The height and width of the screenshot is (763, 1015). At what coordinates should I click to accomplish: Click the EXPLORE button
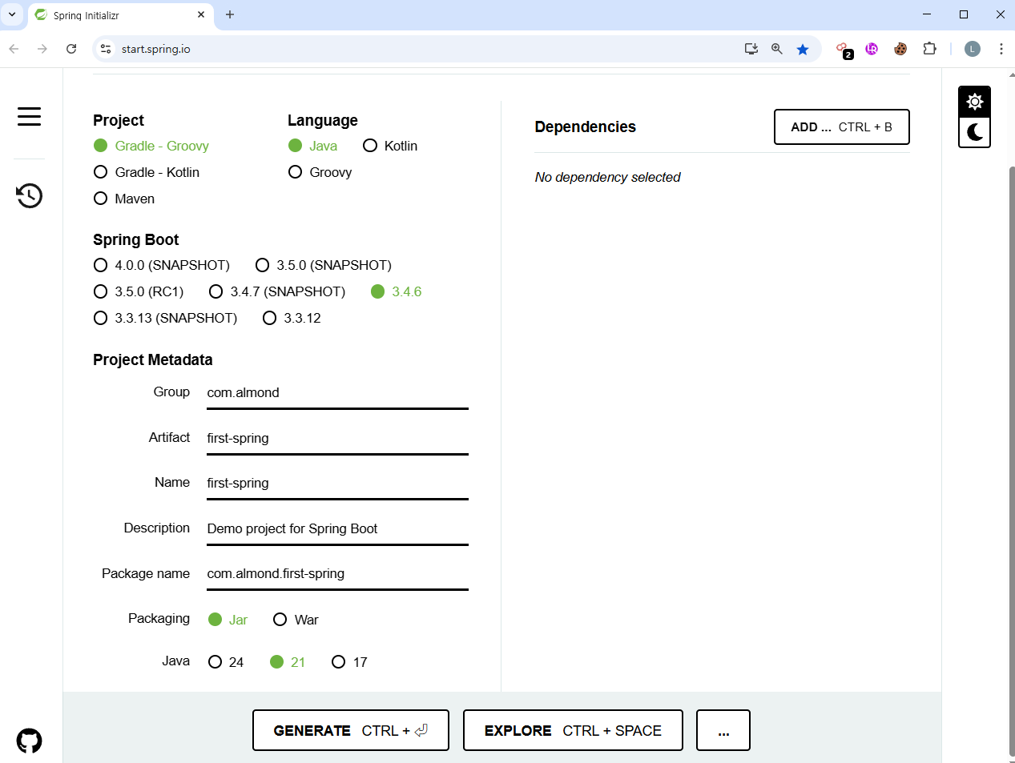pyautogui.click(x=573, y=730)
